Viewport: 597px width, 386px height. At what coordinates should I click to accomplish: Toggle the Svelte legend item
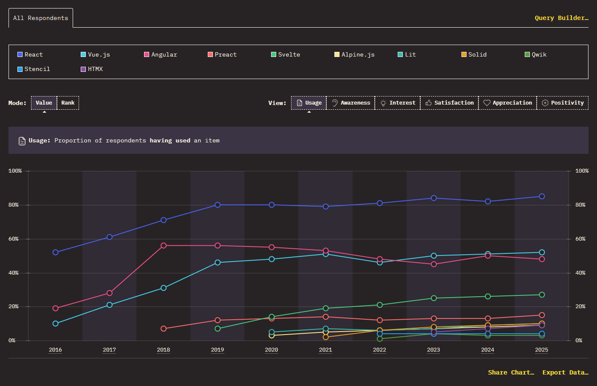(x=286, y=54)
